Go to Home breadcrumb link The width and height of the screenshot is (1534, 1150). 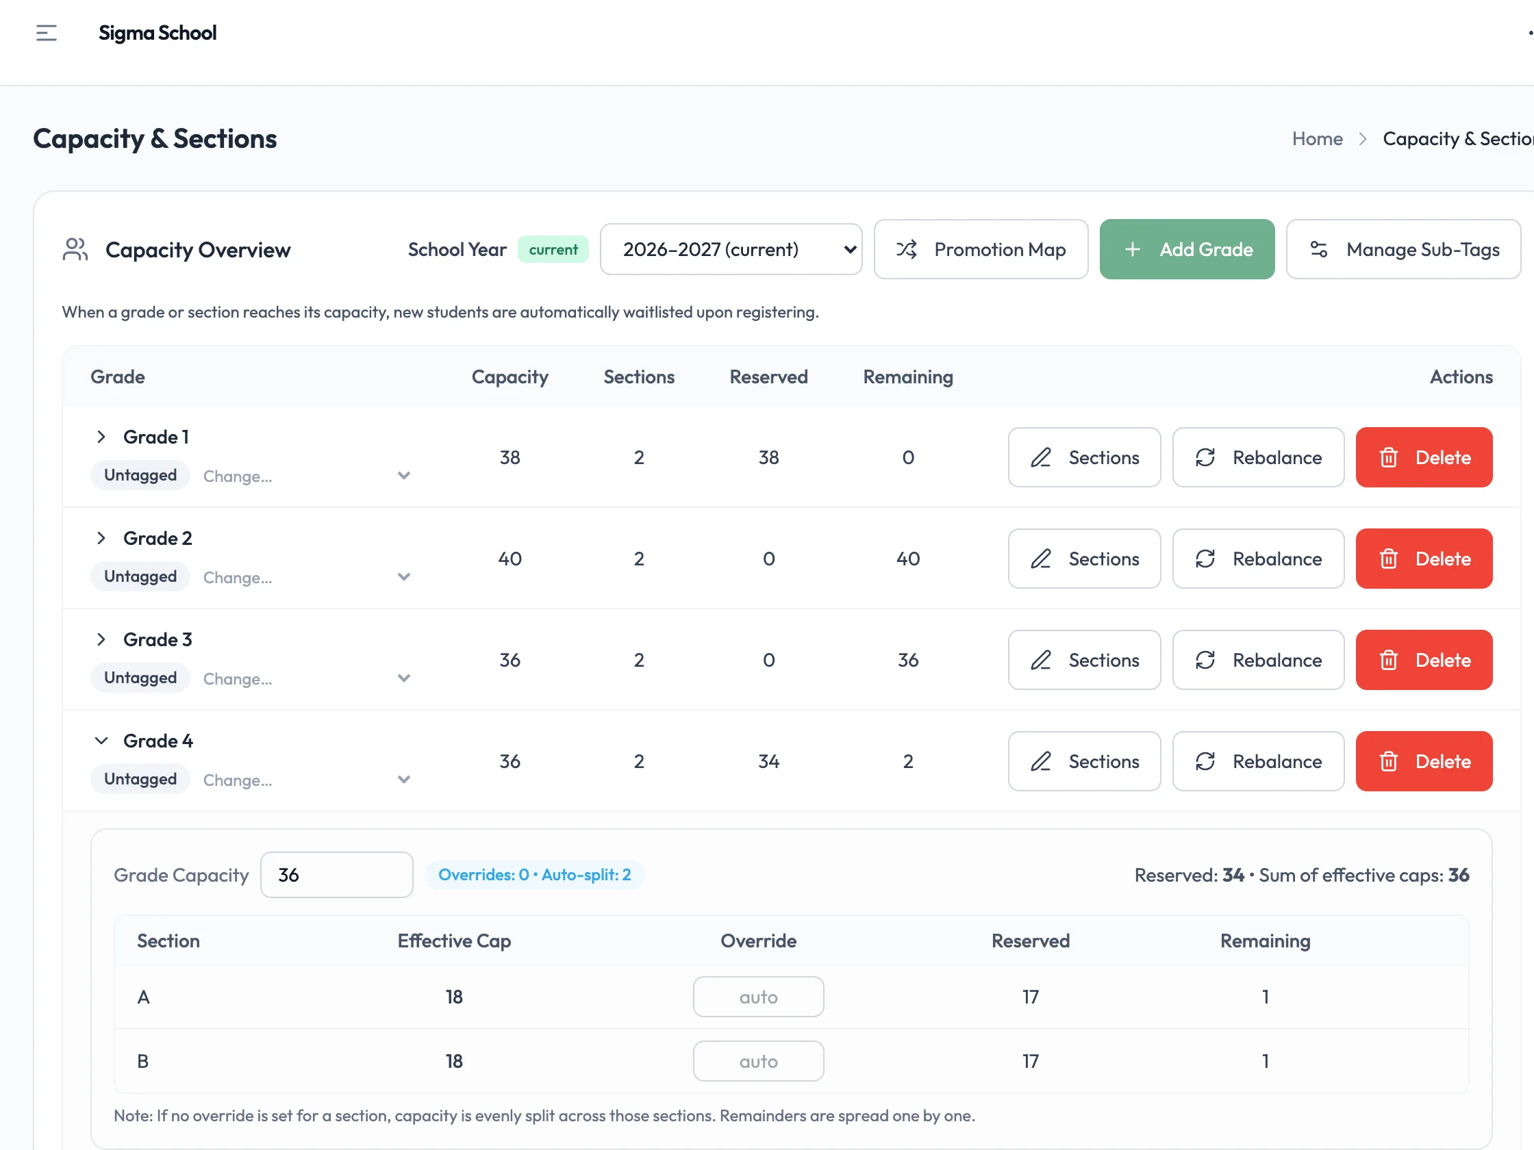click(1317, 139)
